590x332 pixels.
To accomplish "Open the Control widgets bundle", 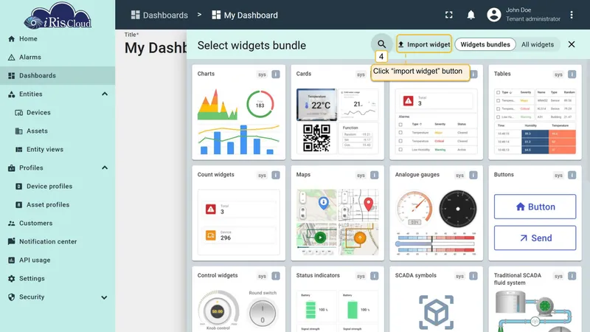I will (x=238, y=300).
